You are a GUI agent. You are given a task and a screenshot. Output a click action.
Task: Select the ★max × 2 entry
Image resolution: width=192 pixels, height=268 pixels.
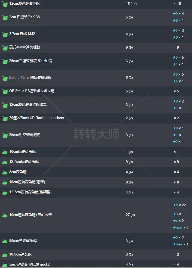(181, 228)
